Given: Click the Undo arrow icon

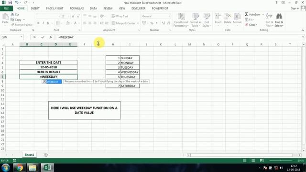Looking at the screenshot, I should point(17,2).
